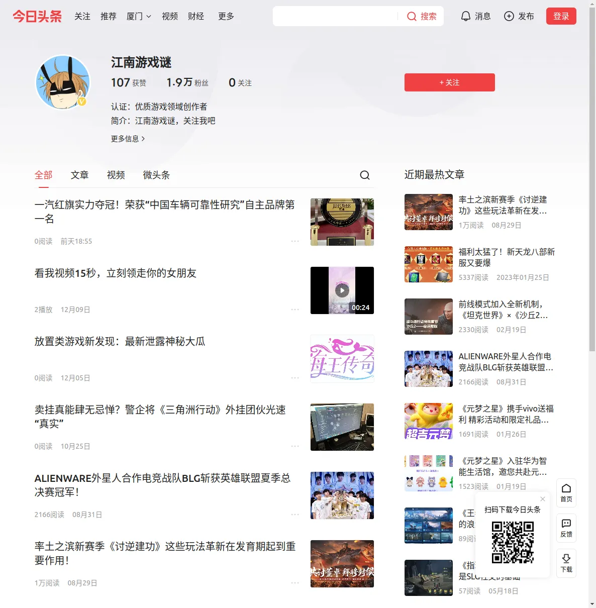Viewport: 596px width, 608px height.
Task: Open the 更多 navigation menu
Action: tap(226, 16)
